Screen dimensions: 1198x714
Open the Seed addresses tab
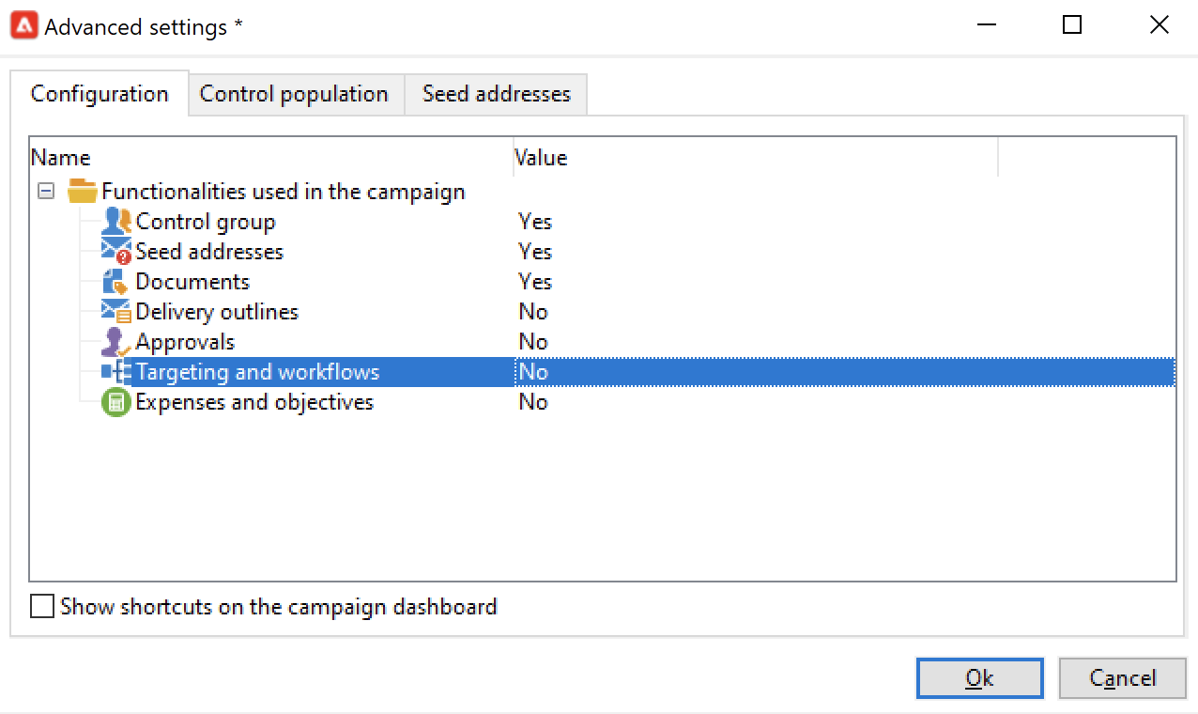click(496, 94)
